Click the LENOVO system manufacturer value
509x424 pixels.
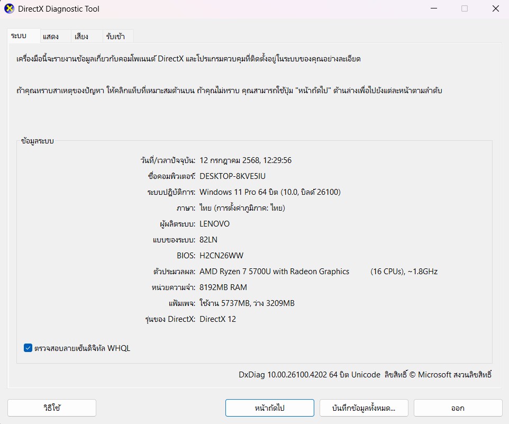[x=214, y=224]
